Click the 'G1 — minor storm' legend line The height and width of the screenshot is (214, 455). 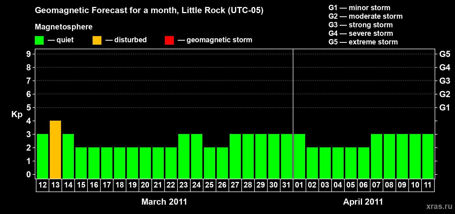coord(359,8)
